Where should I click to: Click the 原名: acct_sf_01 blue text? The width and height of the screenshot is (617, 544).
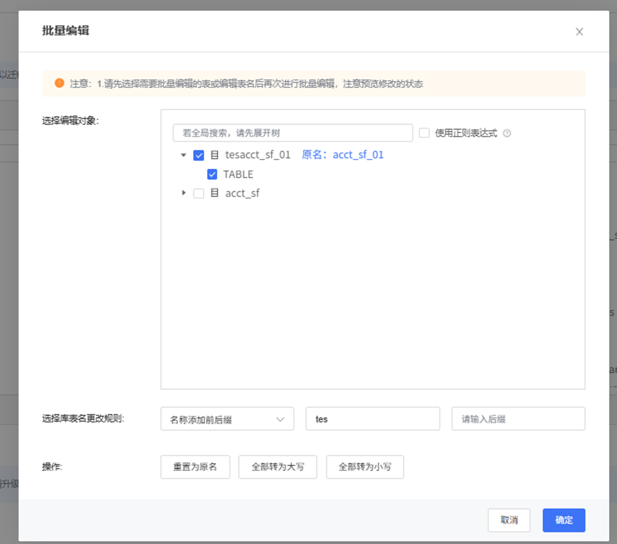[x=342, y=155]
